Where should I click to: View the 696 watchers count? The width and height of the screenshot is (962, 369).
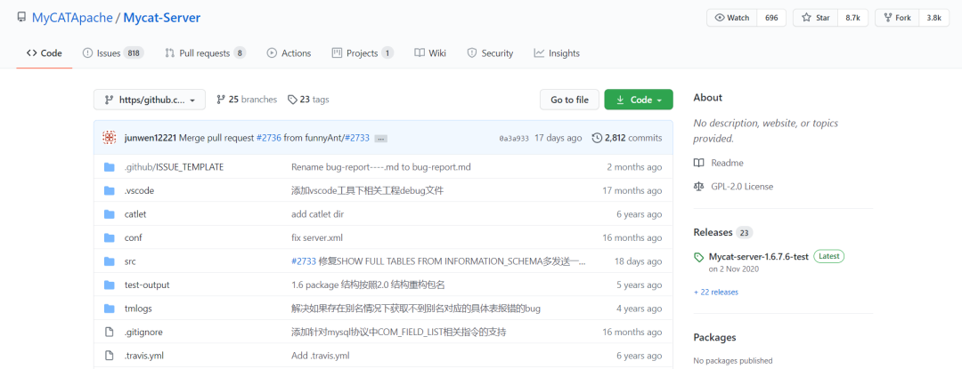point(771,18)
